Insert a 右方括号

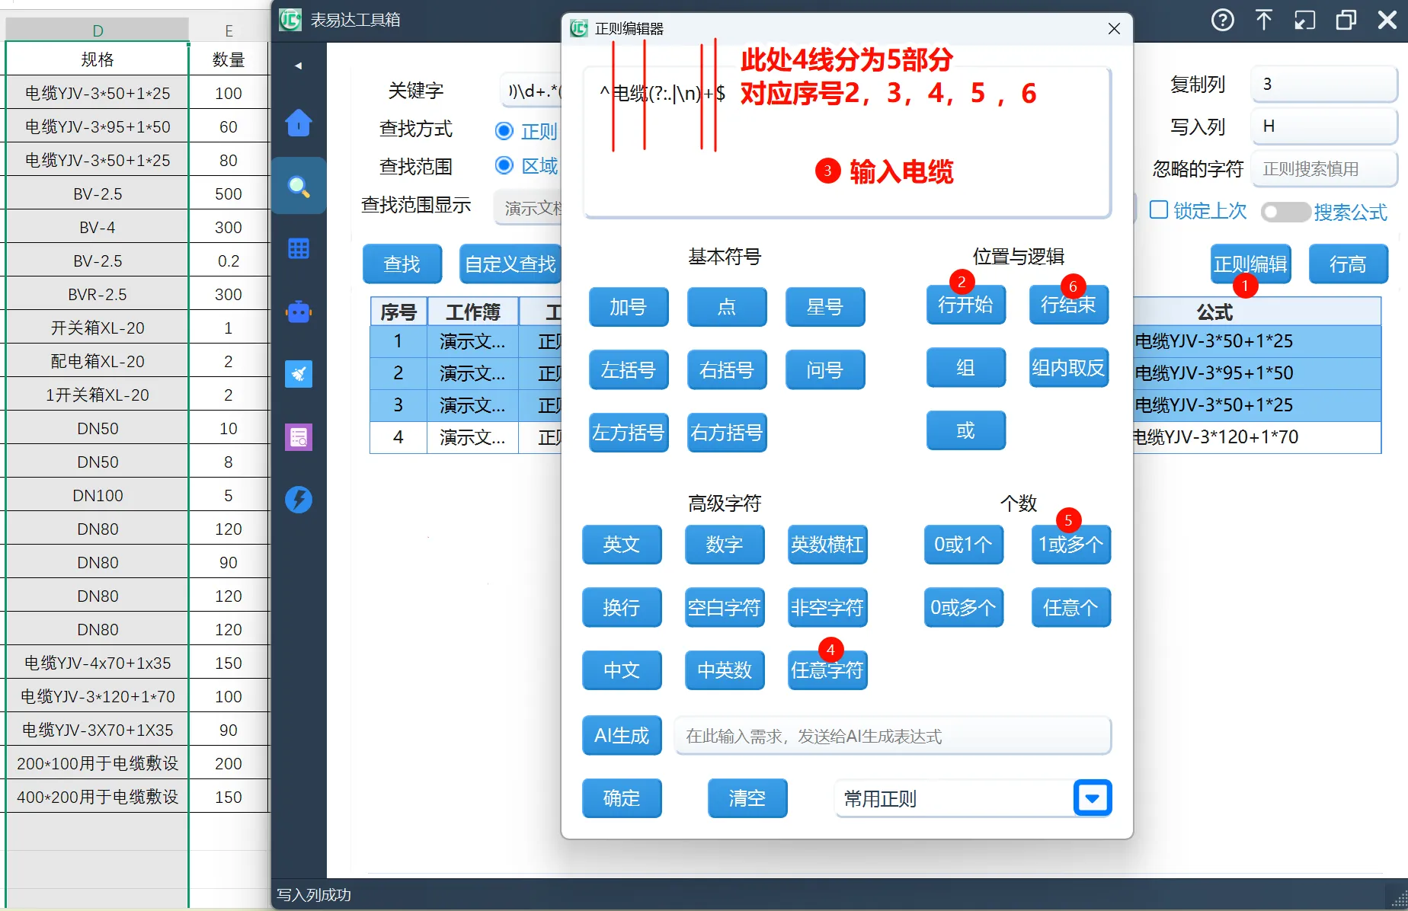(x=727, y=433)
